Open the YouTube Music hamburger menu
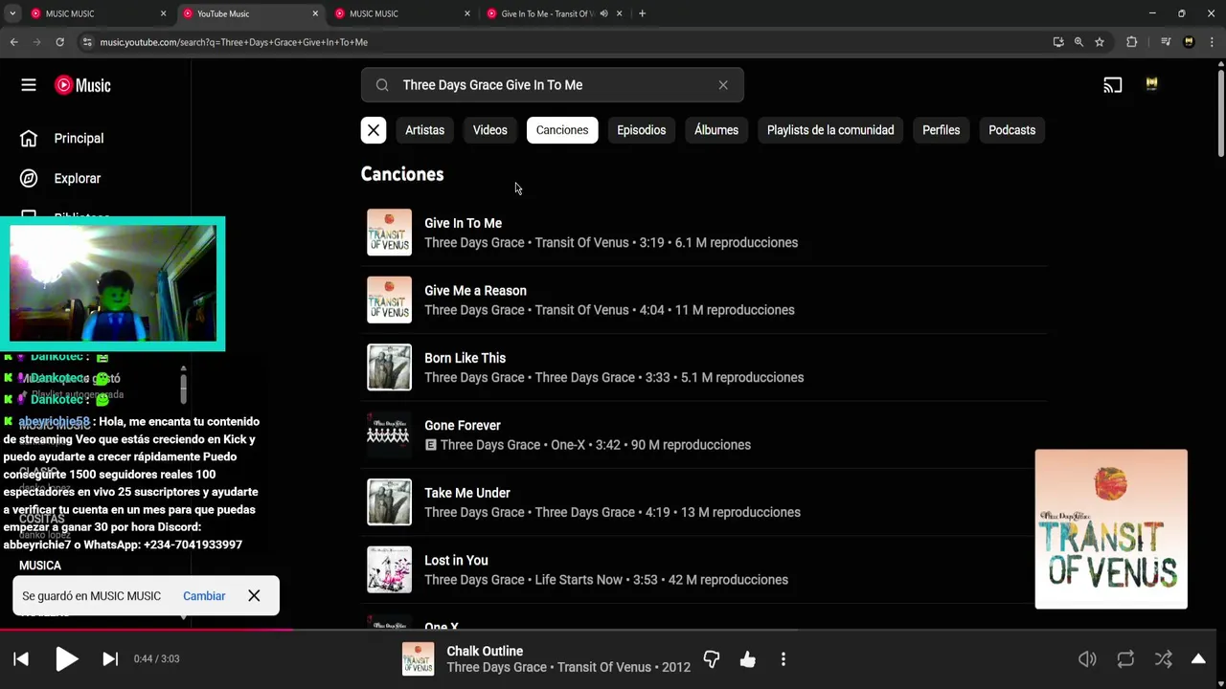 click(x=29, y=85)
